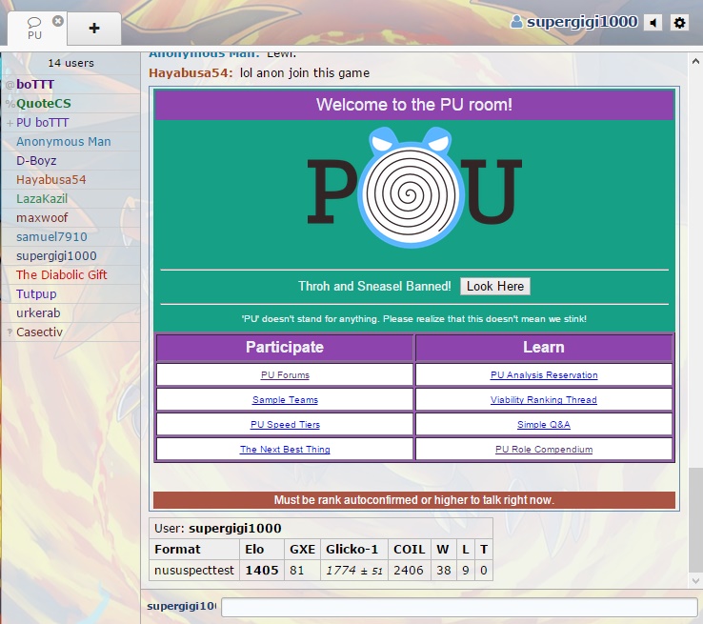703x624 pixels.
Task: Click the chat scrollbar thumb
Action: point(695,520)
